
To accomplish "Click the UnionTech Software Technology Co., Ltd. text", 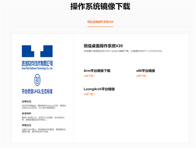I will pos(37,68).
